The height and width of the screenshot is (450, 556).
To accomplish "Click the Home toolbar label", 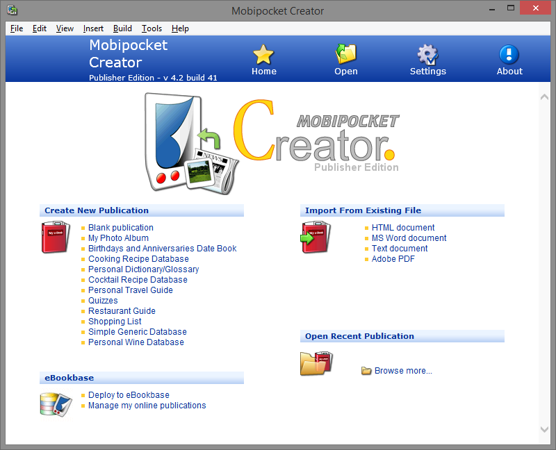I will click(264, 72).
